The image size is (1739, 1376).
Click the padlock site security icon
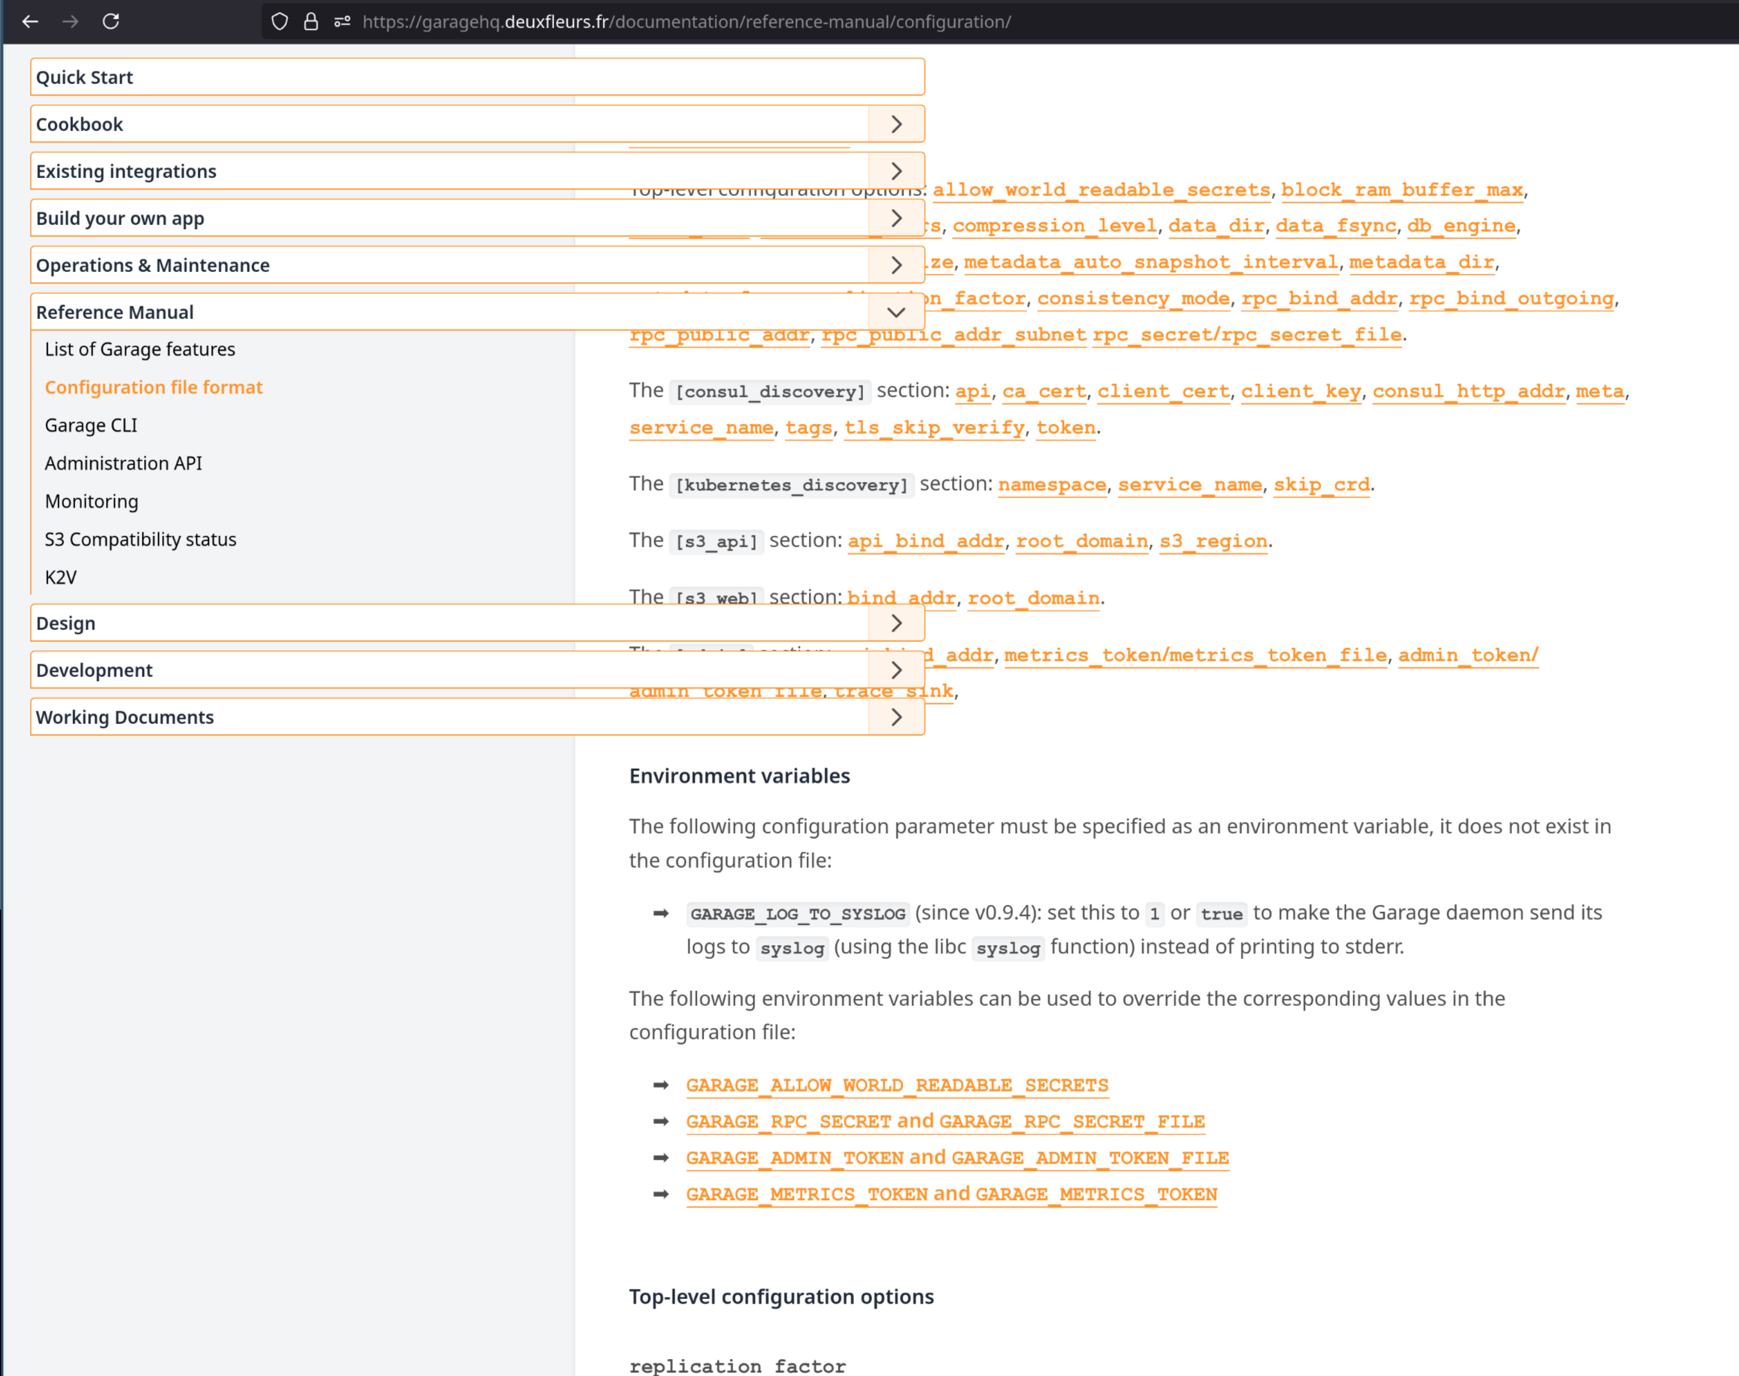coord(311,22)
